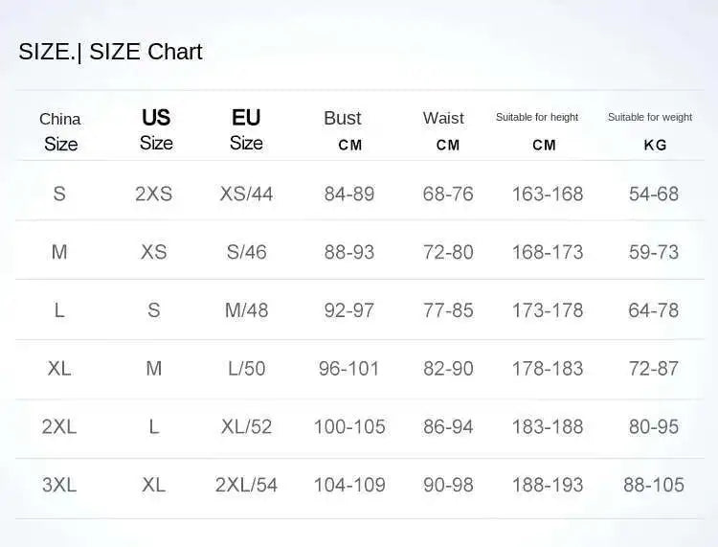Select the 3XL China size cell
Screen dimensions: 718x547
pos(59,485)
